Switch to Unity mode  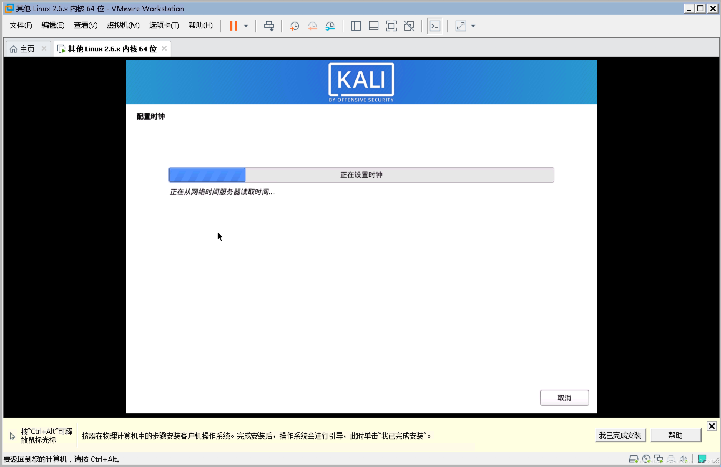click(409, 26)
